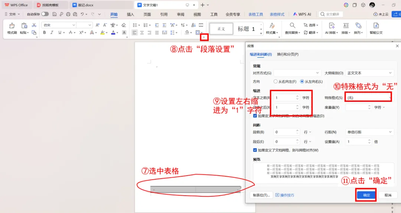Open the Select (选择) dropdown

tap(311, 25)
